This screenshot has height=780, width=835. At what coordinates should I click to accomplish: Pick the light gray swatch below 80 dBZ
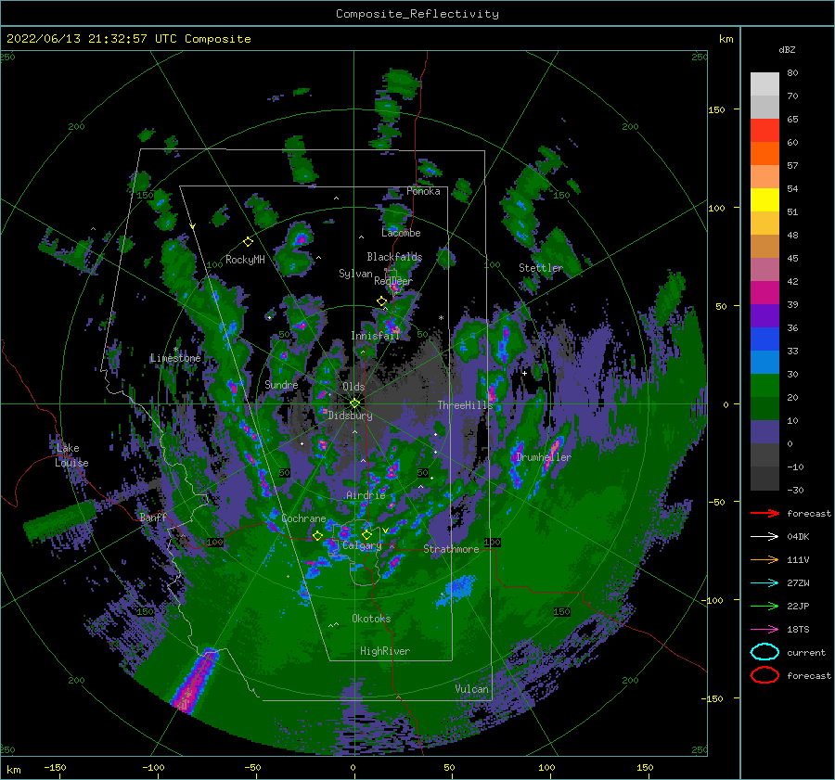click(764, 84)
